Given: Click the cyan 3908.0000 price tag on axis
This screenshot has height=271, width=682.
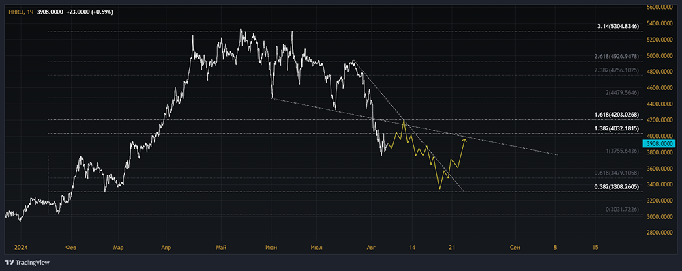Looking at the screenshot, I should [658, 143].
